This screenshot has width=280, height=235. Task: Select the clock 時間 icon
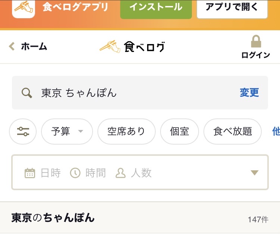[x=75, y=173]
